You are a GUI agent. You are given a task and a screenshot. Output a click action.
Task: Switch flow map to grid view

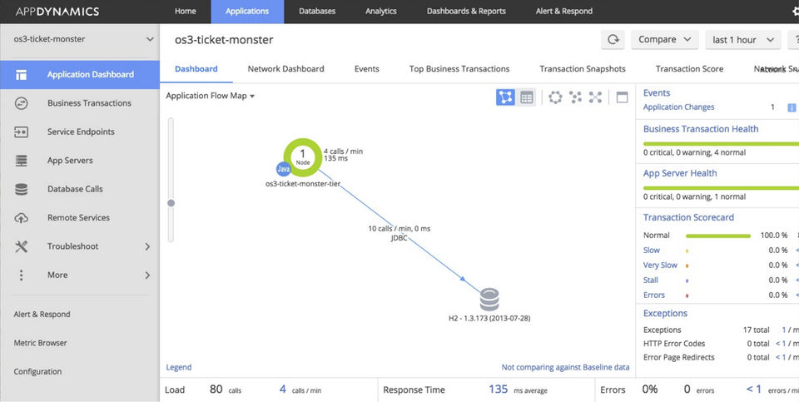click(x=526, y=97)
